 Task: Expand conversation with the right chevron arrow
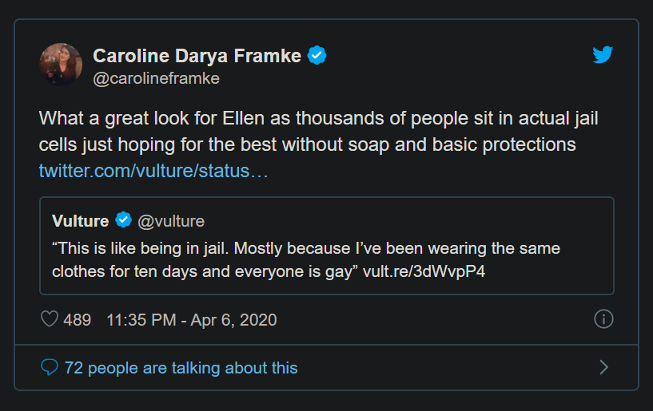604,367
